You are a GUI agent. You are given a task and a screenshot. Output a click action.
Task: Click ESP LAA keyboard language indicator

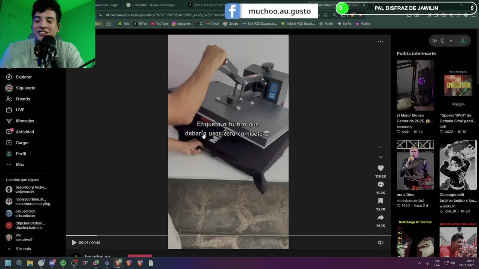(x=437, y=263)
